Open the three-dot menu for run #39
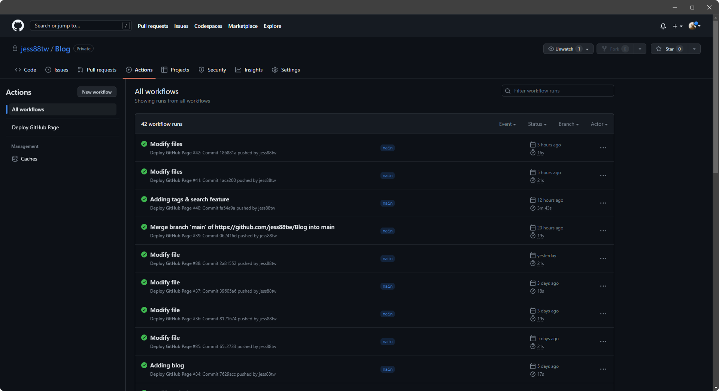Screen dimensions: 719x391 (x=603, y=231)
